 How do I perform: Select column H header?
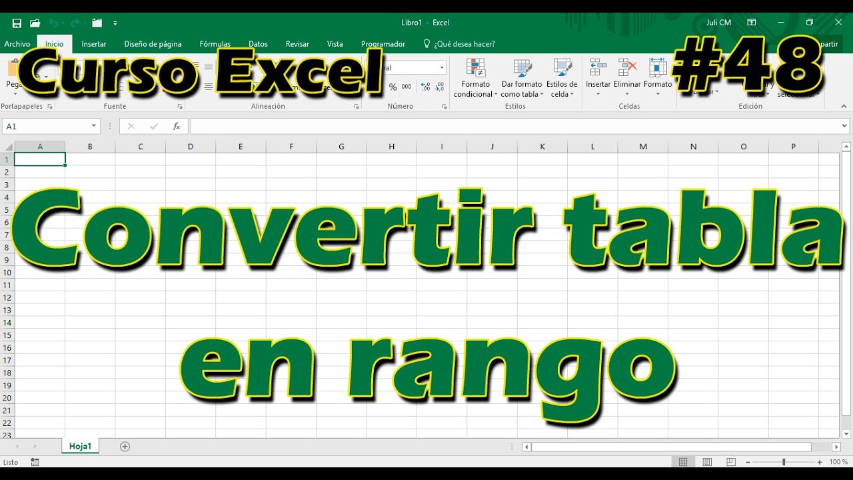click(392, 147)
